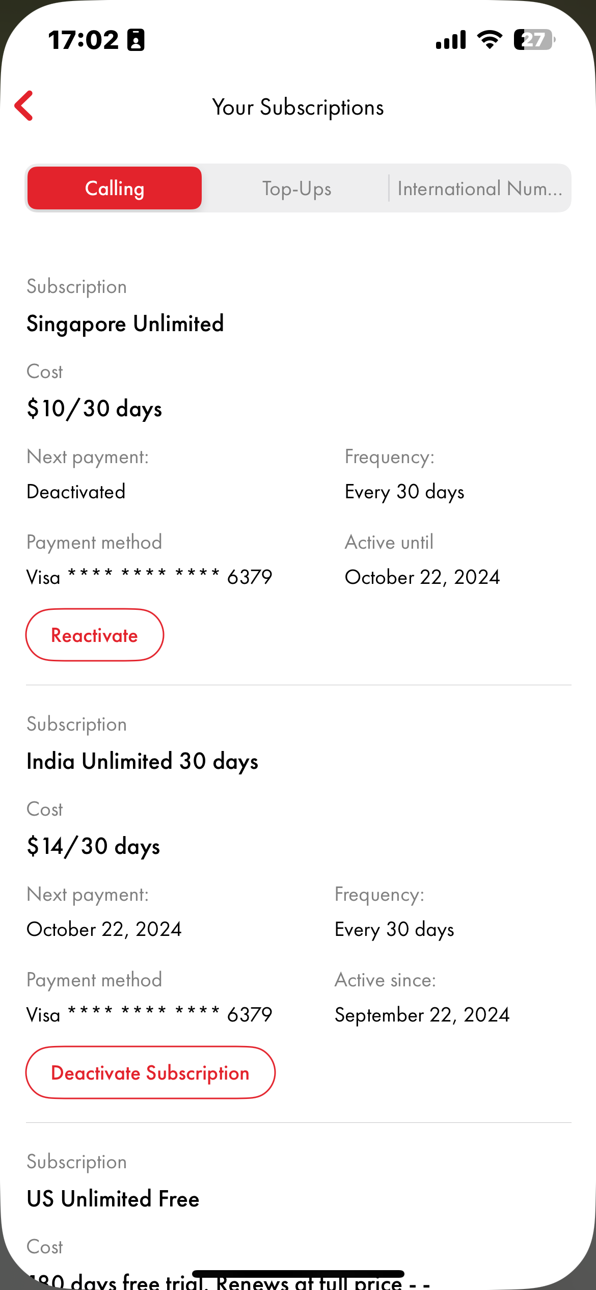Tap the September 22, 2024 active since date
Screen dimensions: 596x1290
[422, 1014]
